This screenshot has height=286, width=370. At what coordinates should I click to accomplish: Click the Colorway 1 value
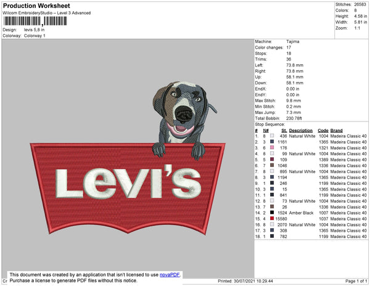coord(35,36)
